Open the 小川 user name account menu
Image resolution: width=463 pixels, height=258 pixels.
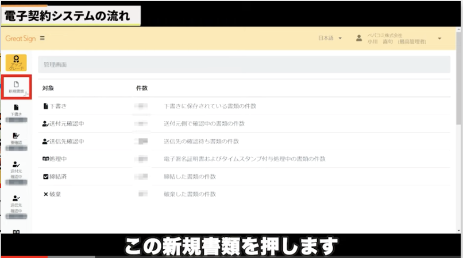(396, 42)
